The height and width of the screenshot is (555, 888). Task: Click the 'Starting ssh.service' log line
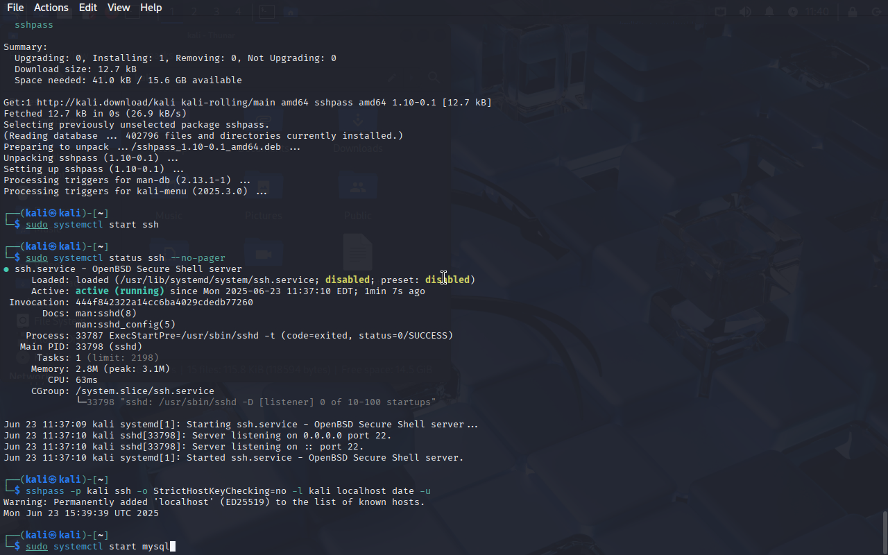tap(241, 425)
